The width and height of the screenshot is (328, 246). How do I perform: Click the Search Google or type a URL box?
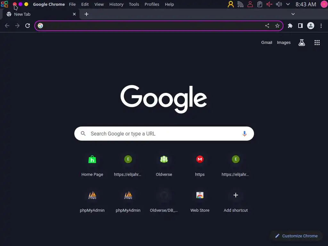pos(164,134)
